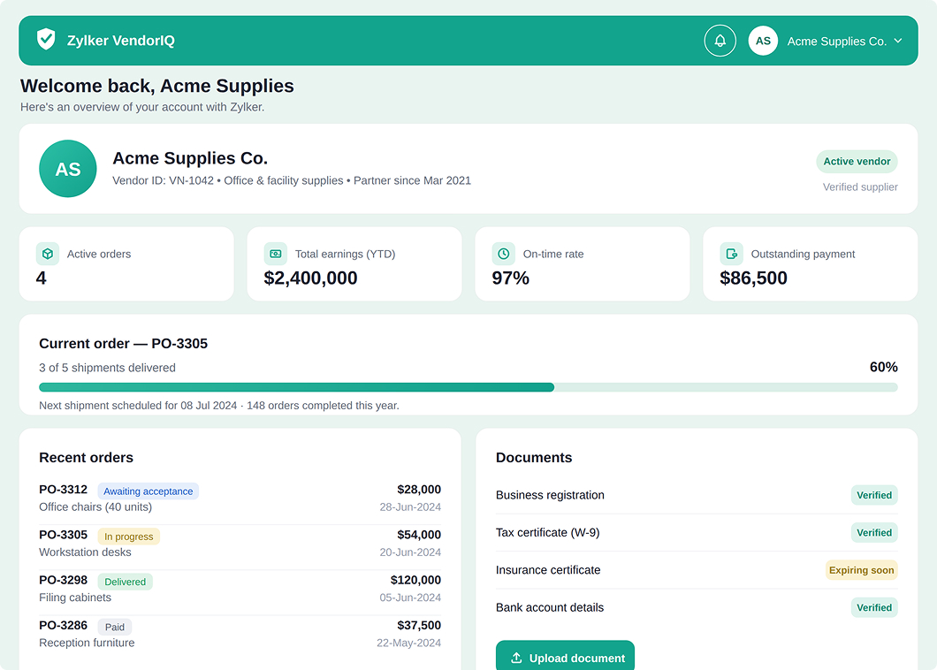Click the Expiring soon badge
The width and height of the screenshot is (937, 670).
[862, 570]
